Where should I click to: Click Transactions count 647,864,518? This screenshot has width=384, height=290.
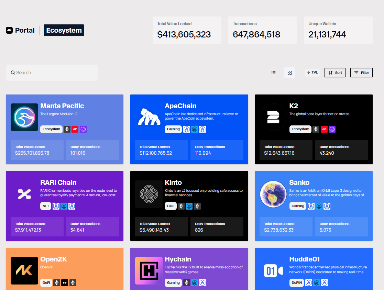[256, 34]
